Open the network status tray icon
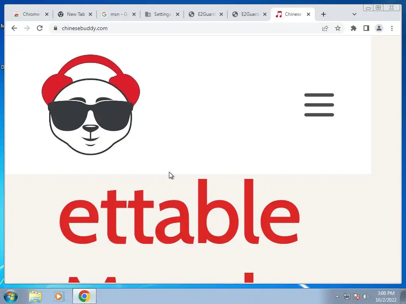The height and width of the screenshot is (304, 406). tap(347, 296)
